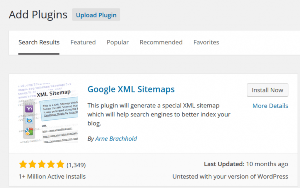
Task: Install the Google XML Sitemaps plugin now
Action: (267, 90)
